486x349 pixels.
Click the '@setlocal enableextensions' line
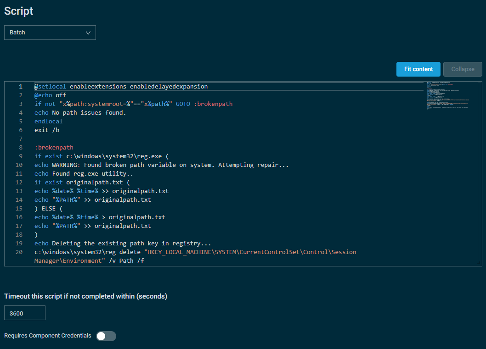tap(121, 86)
